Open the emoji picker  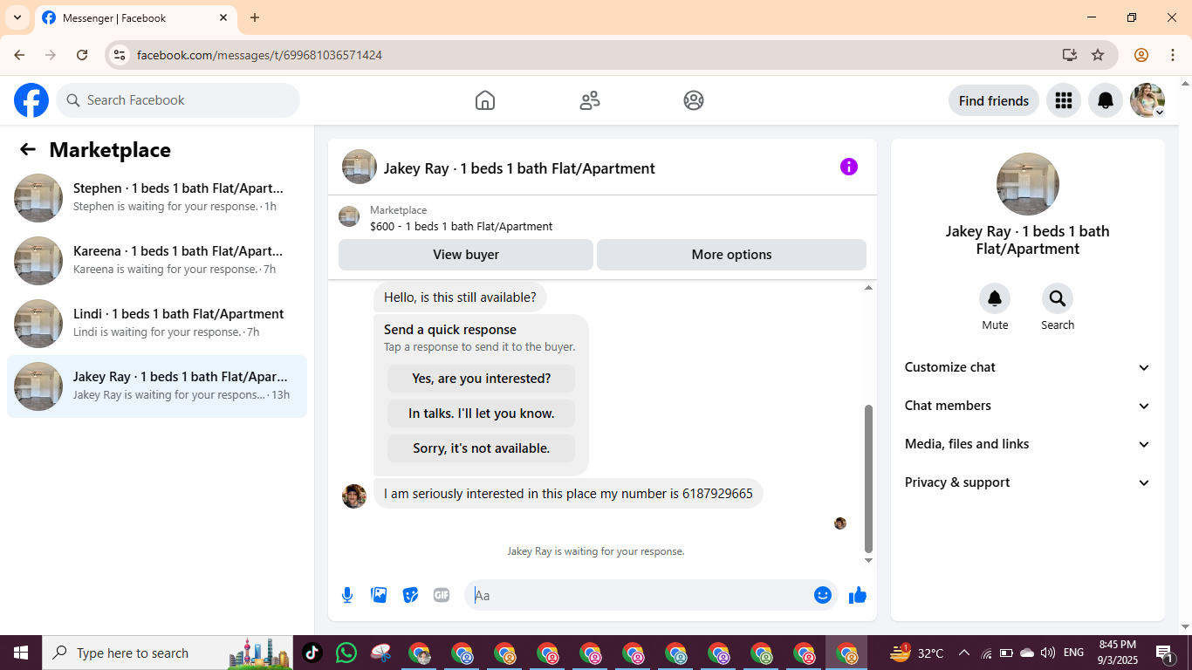pyautogui.click(x=823, y=595)
